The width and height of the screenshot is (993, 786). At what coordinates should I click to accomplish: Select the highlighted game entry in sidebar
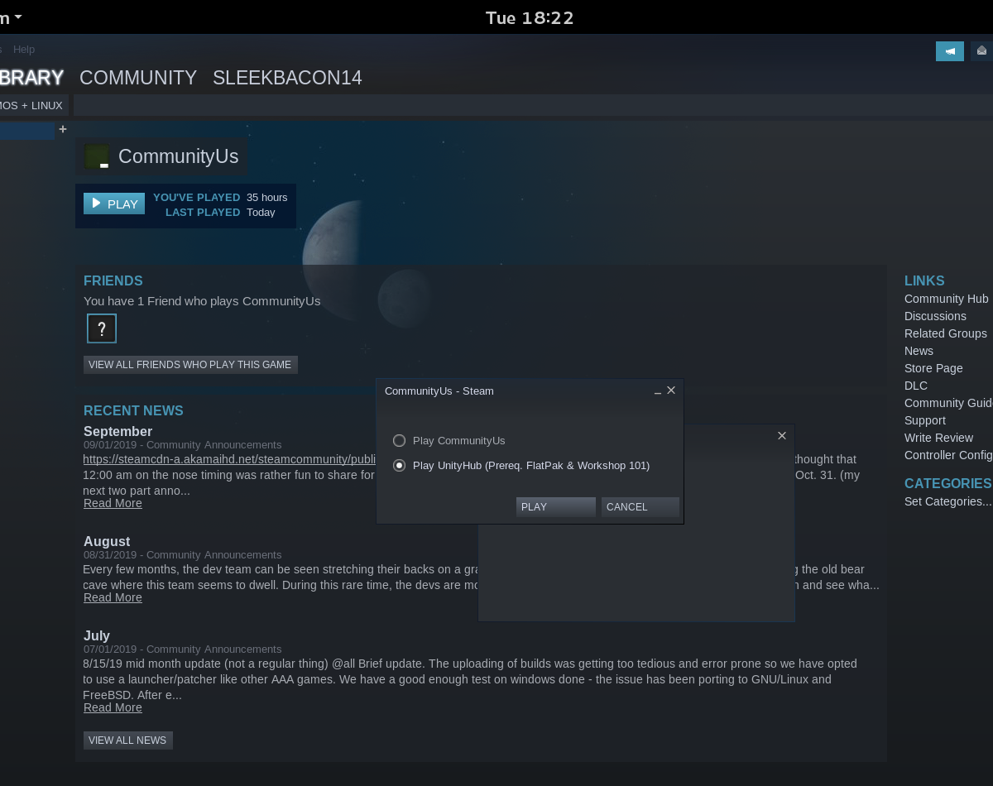[27, 131]
